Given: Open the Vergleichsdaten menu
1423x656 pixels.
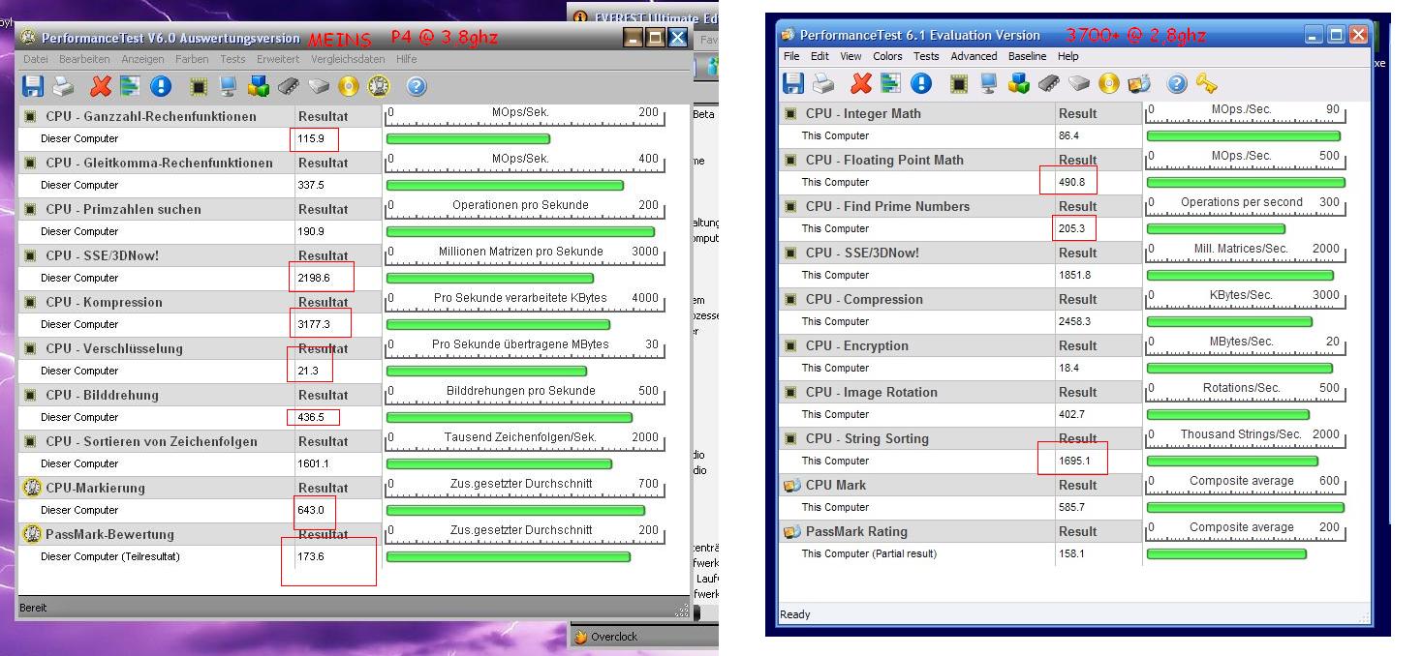Looking at the screenshot, I should (x=348, y=59).
